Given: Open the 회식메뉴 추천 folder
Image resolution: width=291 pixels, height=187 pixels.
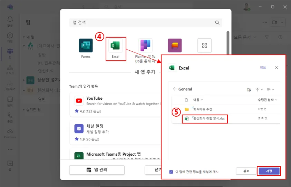Looking at the screenshot, I should click(203, 109).
